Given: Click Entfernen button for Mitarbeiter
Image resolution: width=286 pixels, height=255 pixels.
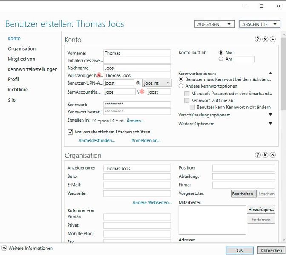Looking at the screenshot, I should (x=261, y=220).
